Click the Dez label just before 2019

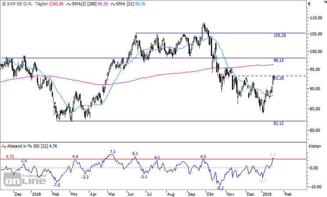[250, 194]
